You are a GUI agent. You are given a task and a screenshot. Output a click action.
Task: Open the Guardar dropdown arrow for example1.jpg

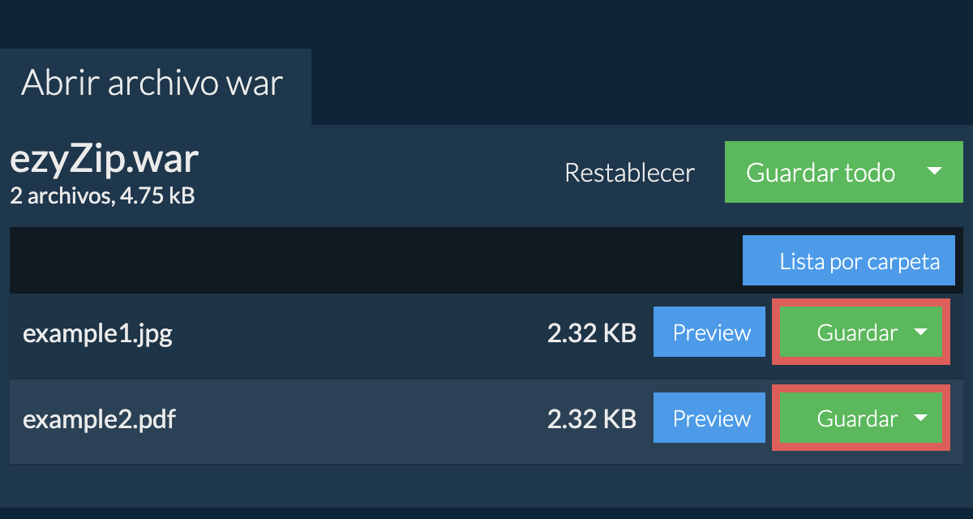coord(920,332)
